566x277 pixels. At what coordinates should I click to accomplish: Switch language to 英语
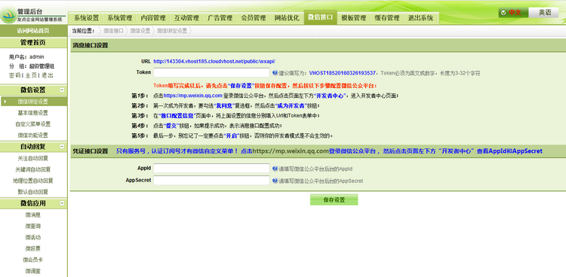(545, 13)
